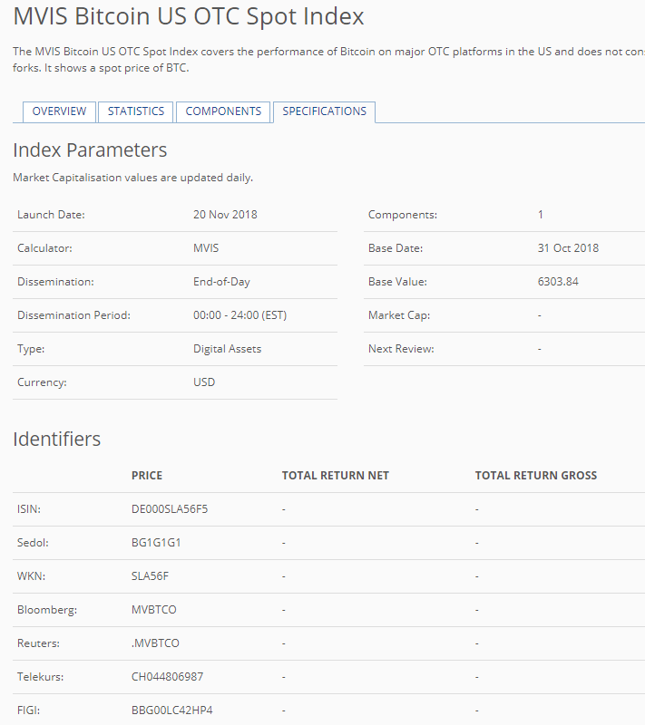Viewport: 645px width, 725px height.
Task: Click the Next Review: label
Action: [401, 349]
